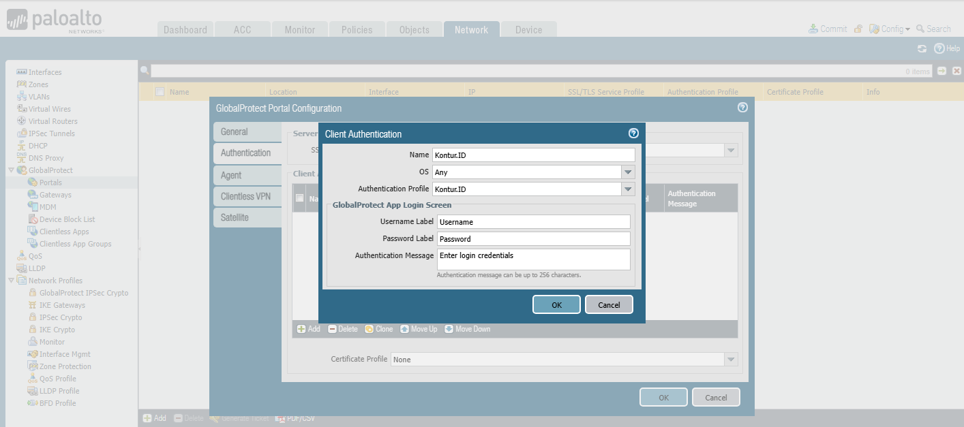The width and height of the screenshot is (964, 427).
Task: Click the Name input field
Action: coord(534,155)
